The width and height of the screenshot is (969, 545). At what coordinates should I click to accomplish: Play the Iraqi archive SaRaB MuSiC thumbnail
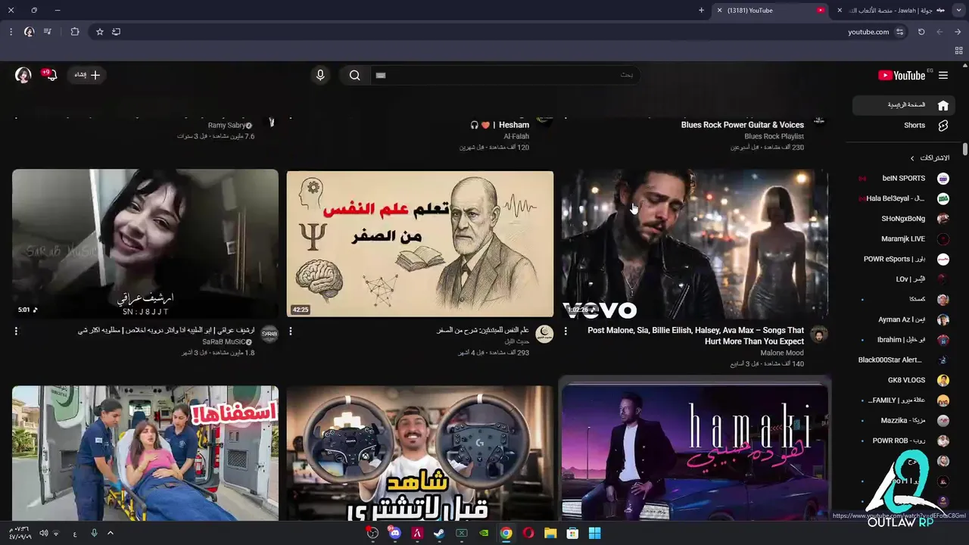145,244
